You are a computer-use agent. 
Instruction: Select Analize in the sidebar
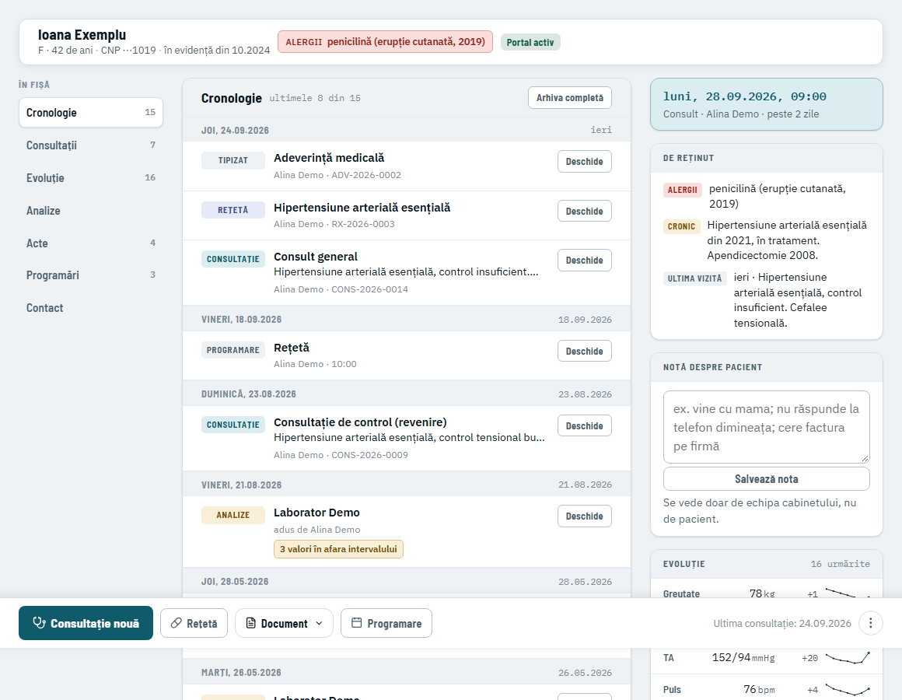(x=91, y=211)
